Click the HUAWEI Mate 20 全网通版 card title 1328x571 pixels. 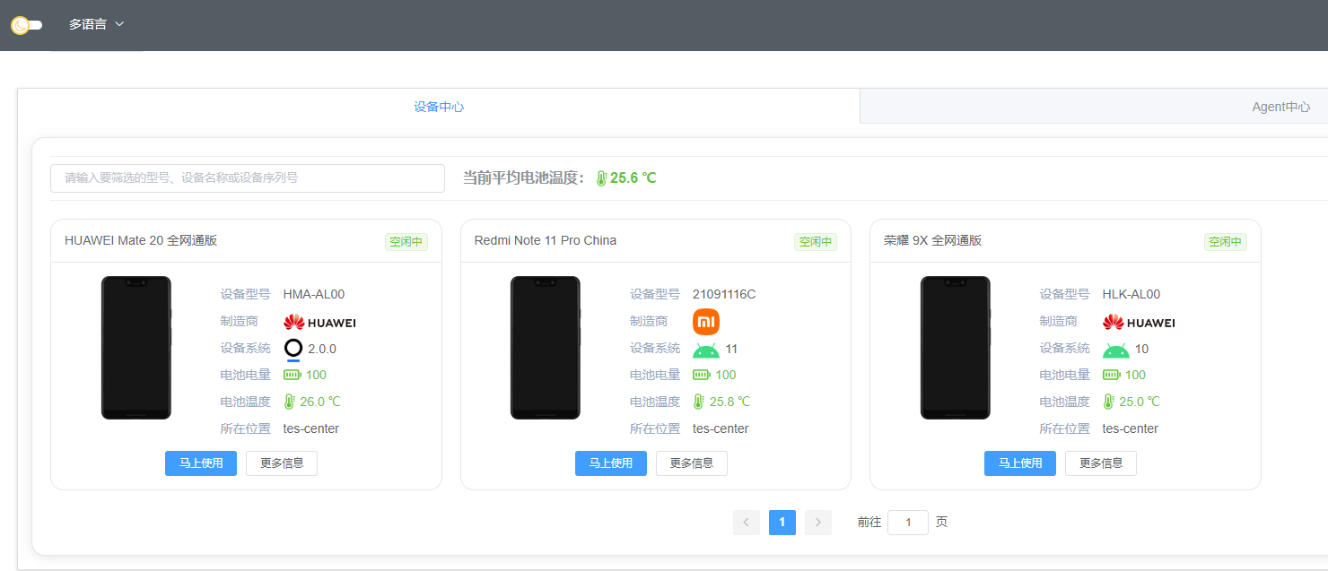click(x=141, y=240)
